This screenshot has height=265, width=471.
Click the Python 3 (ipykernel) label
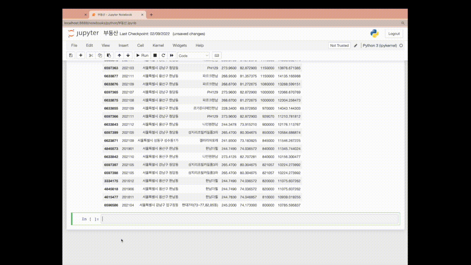(380, 46)
